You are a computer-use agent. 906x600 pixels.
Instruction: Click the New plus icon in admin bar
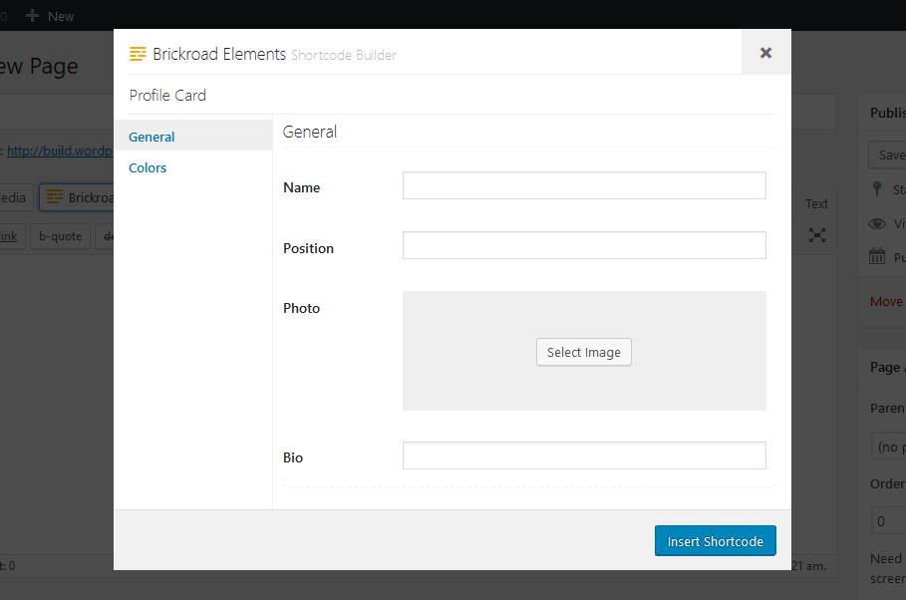point(32,16)
